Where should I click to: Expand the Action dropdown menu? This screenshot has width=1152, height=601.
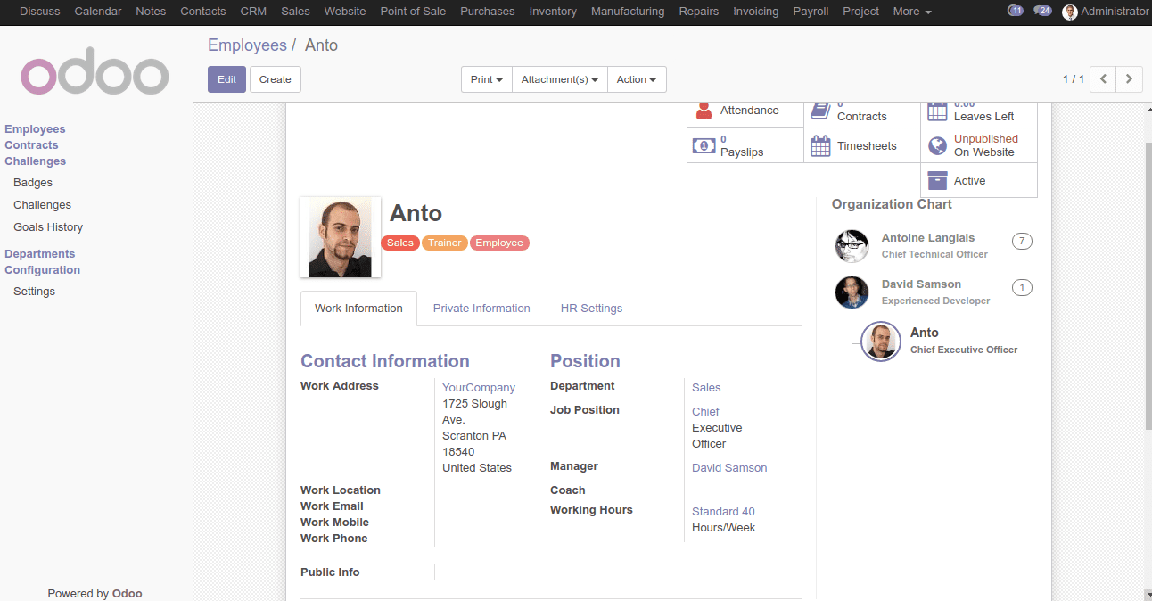tap(637, 79)
